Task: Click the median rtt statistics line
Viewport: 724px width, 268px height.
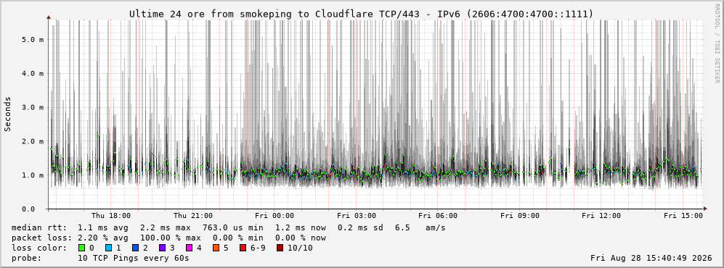Action: [x=229, y=227]
